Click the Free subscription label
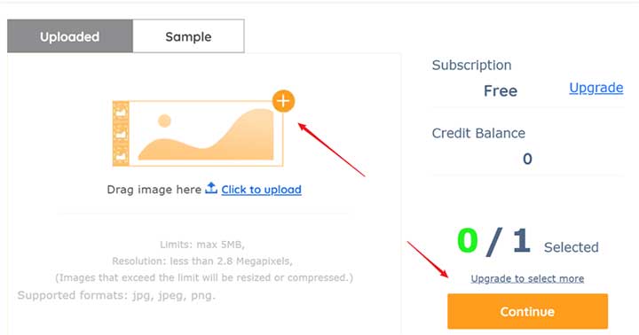The width and height of the screenshot is (639, 335). (501, 90)
